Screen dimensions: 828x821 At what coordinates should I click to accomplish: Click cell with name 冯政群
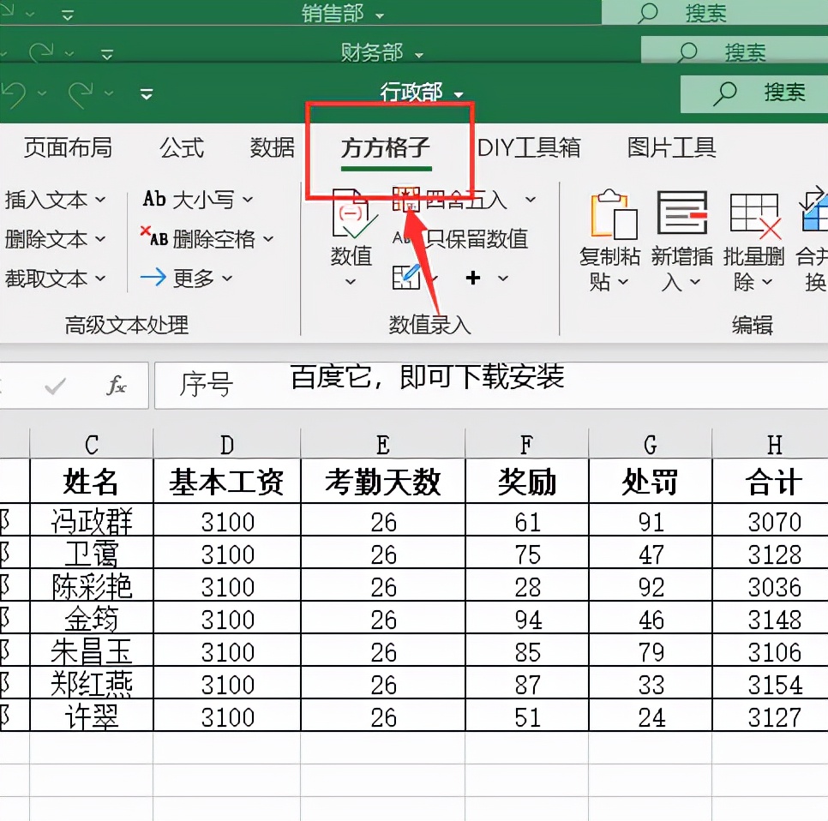(92, 520)
